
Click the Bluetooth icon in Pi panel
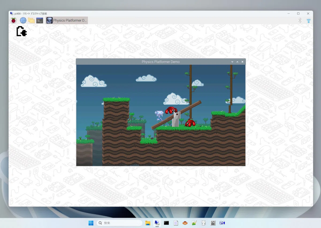300,20
